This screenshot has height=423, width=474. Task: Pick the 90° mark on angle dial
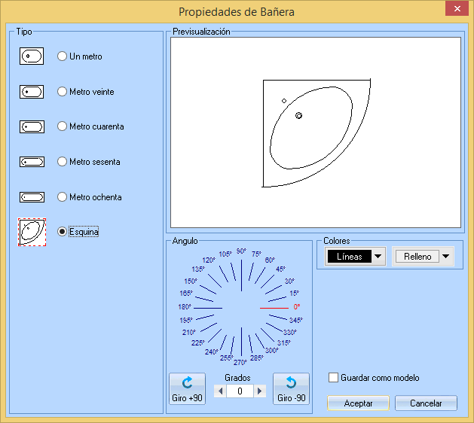(x=241, y=251)
